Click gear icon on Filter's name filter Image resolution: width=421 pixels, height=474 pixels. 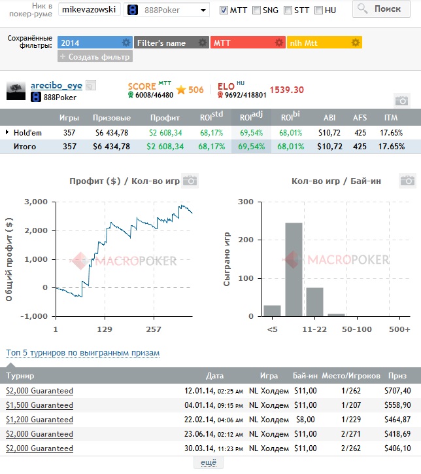coord(203,43)
